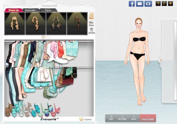Image resolution: width=177 pixels, height=124 pixels.
Task: Take a snapshot with the camera icon
Action: [148, 4]
